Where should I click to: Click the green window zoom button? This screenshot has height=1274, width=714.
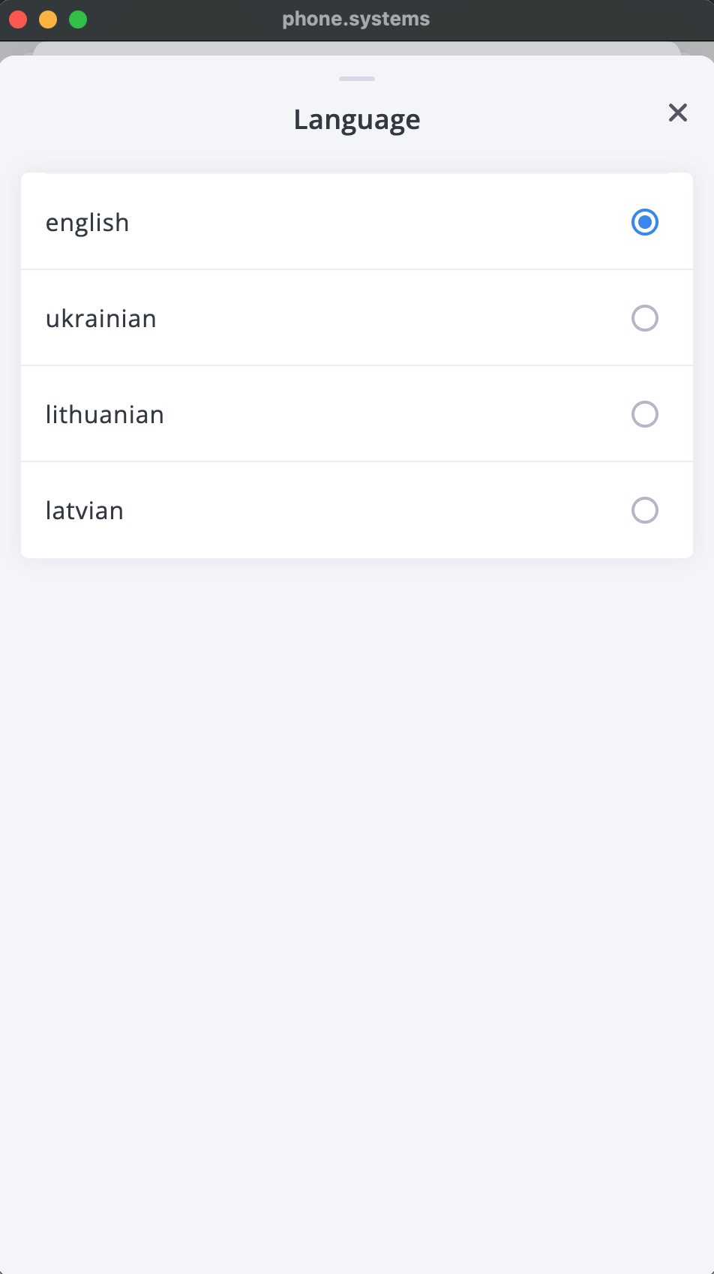point(78,20)
